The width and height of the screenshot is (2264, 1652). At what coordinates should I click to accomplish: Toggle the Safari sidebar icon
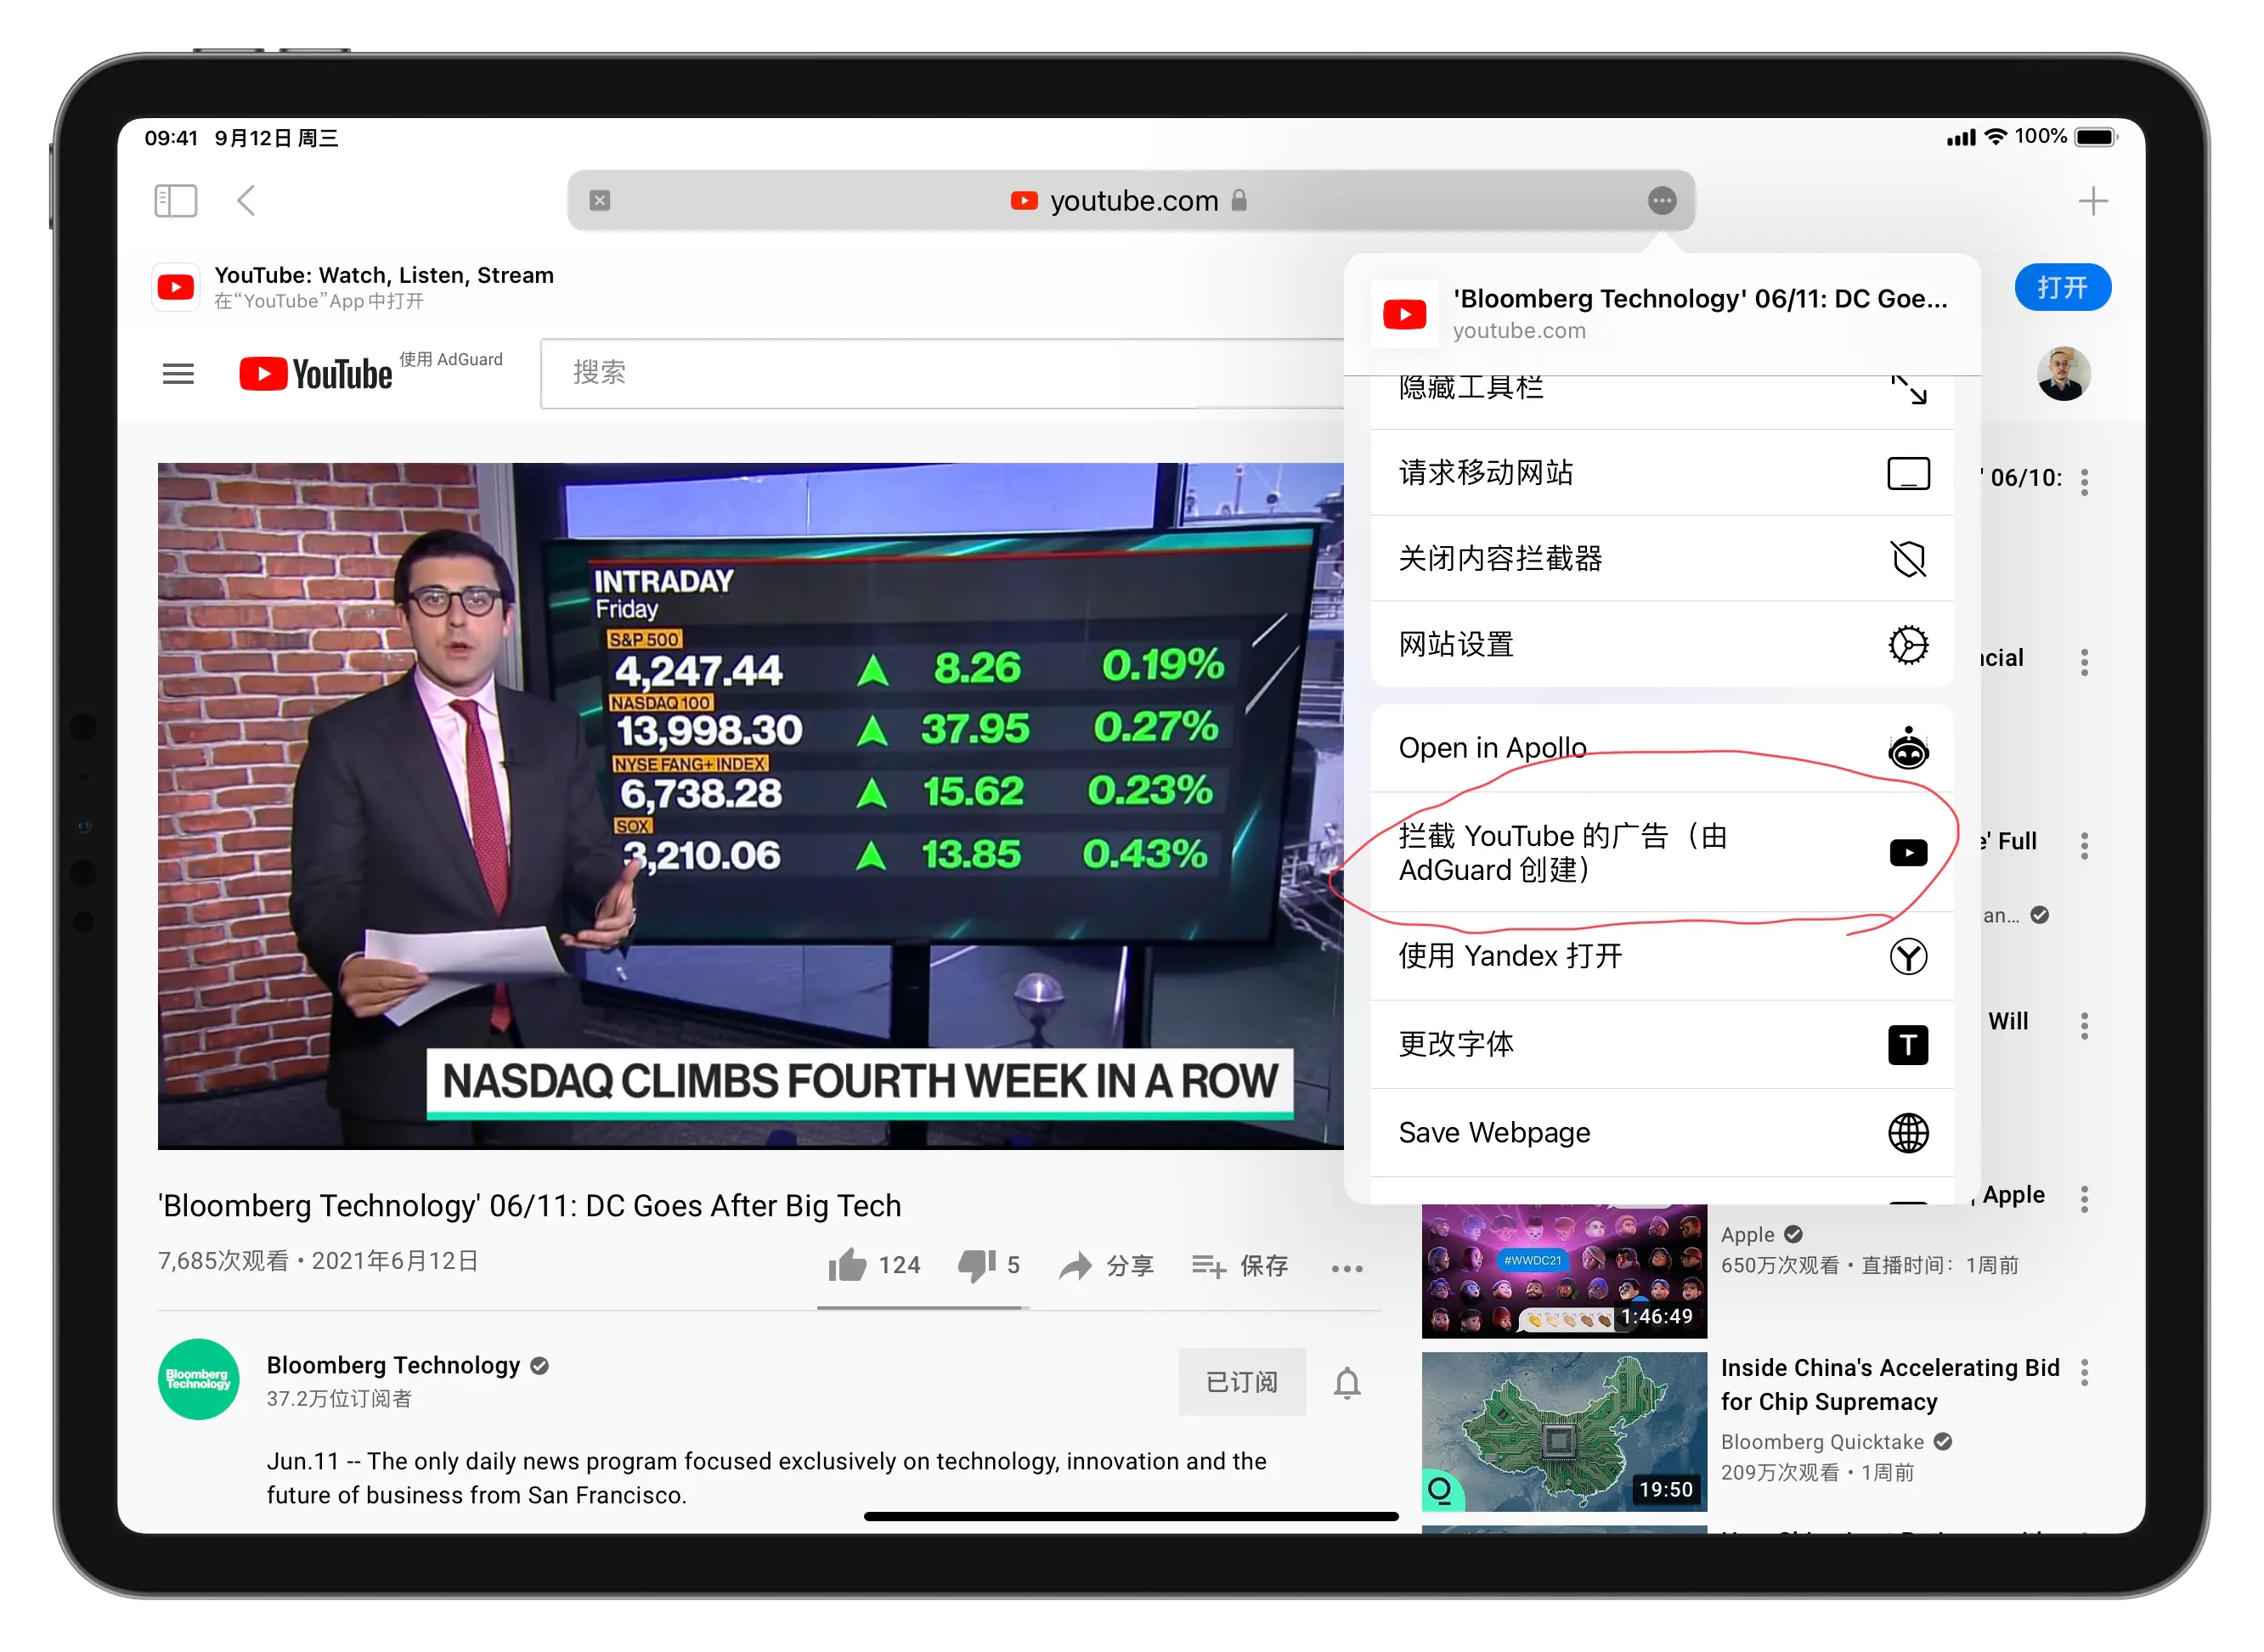(176, 200)
